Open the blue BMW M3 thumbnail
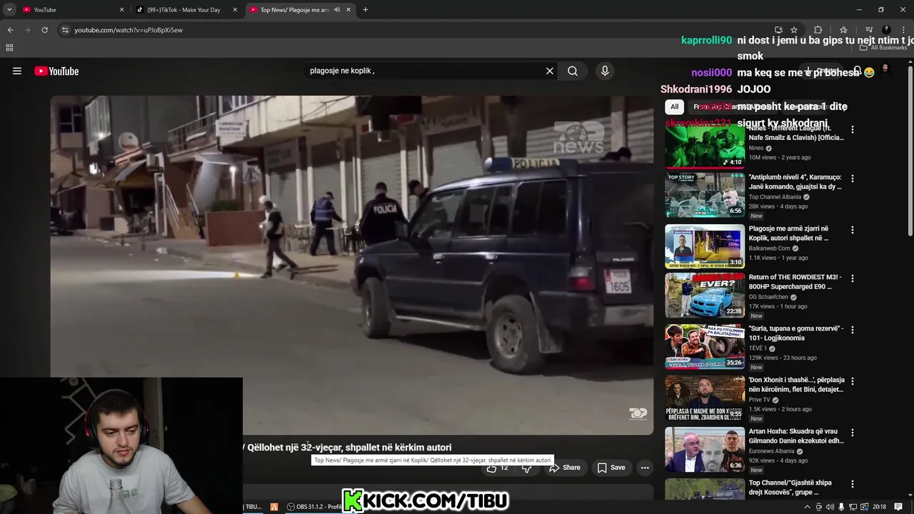Image resolution: width=914 pixels, height=514 pixels. 705,295
